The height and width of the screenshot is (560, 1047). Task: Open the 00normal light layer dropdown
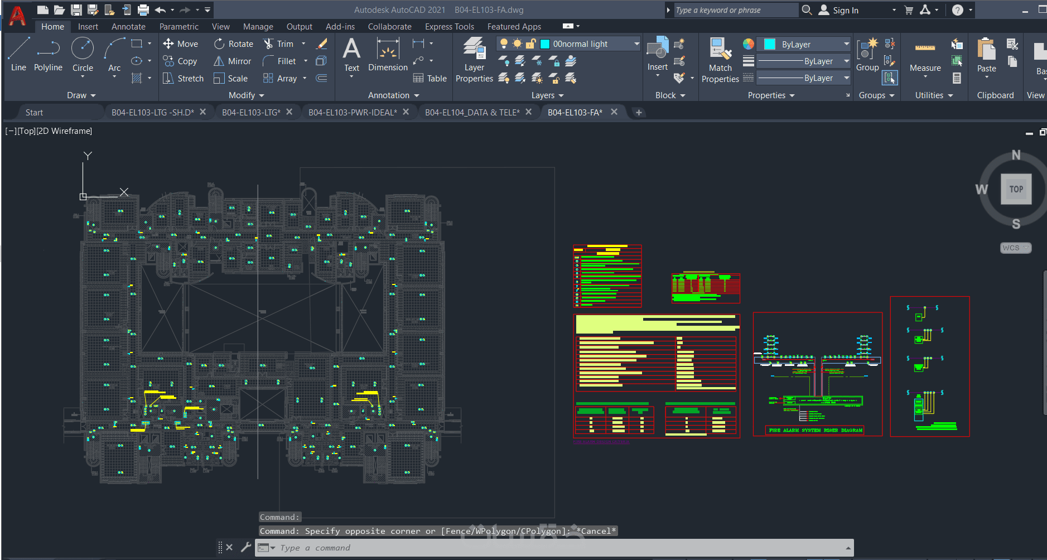[x=636, y=44]
